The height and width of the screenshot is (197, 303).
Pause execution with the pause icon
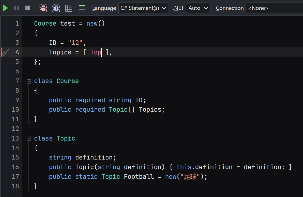pos(17,8)
